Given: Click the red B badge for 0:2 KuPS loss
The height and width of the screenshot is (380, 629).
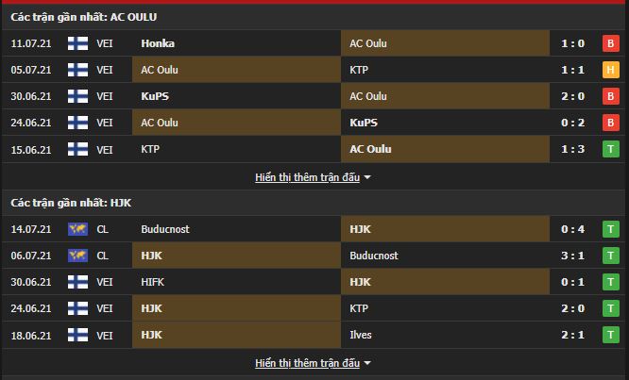Looking at the screenshot, I should point(611,123).
